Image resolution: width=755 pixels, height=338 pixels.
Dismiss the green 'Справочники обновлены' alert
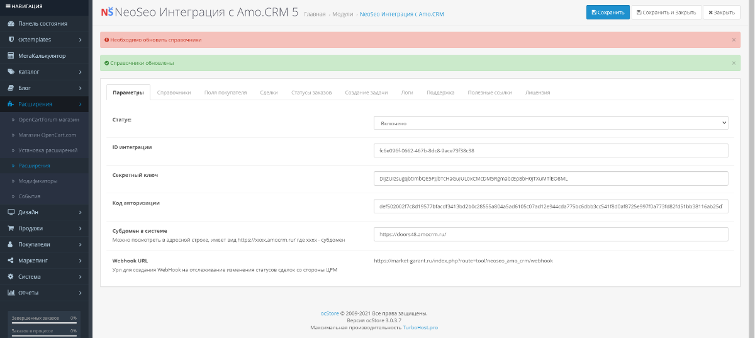(x=733, y=63)
